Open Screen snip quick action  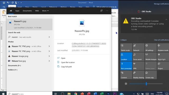151,75
